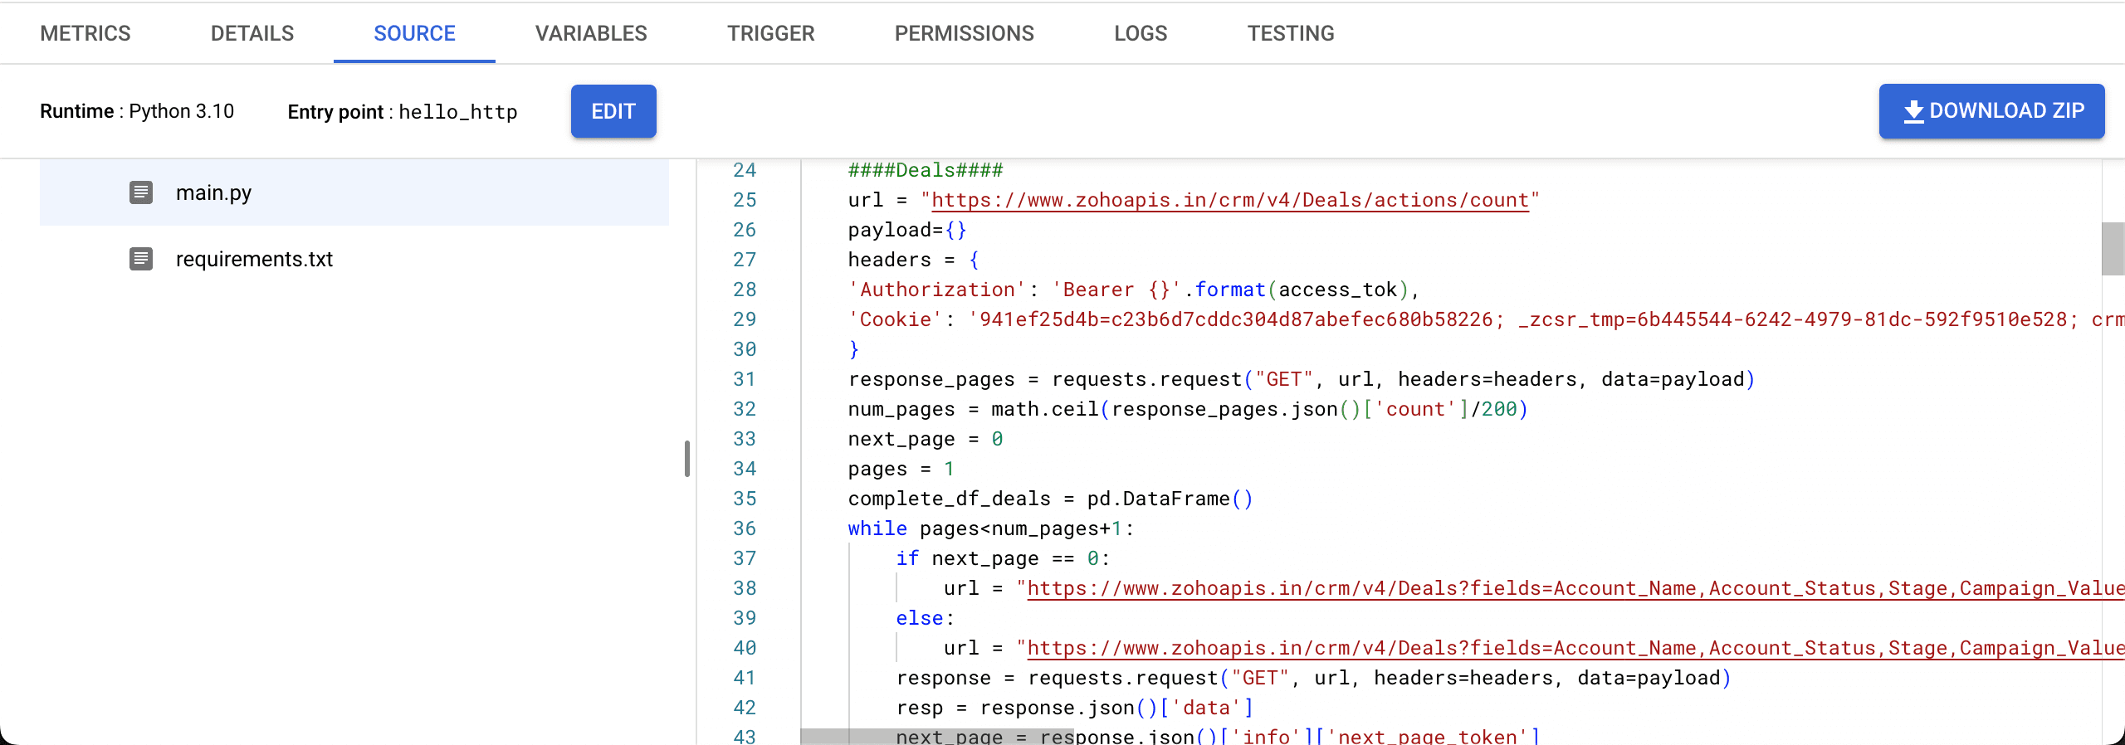Open requirements.txt in the file list
The image size is (2125, 745).
(354, 259)
